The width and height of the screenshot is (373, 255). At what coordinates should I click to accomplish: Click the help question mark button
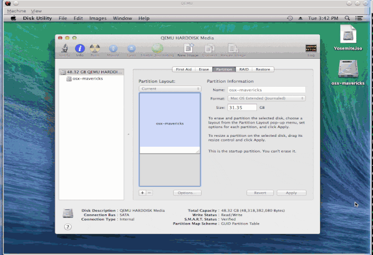click(68, 227)
